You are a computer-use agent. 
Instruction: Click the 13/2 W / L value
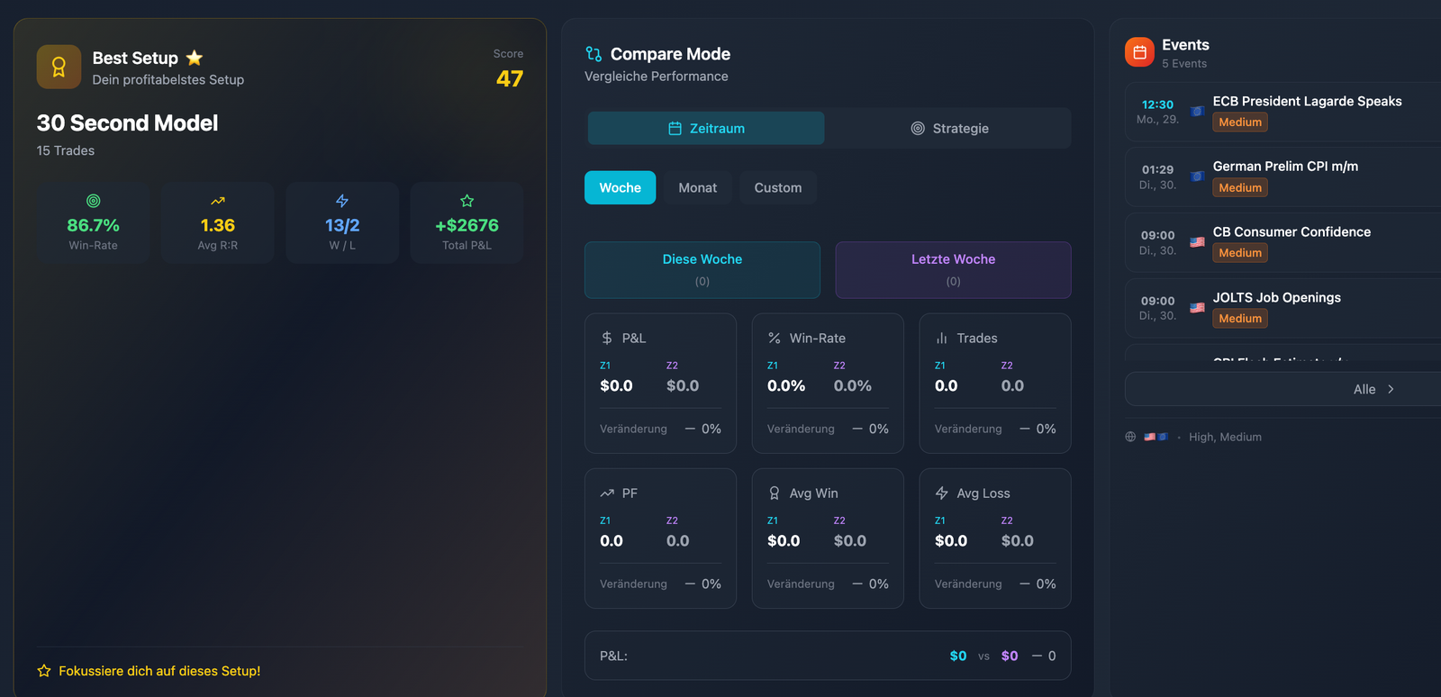click(x=342, y=225)
